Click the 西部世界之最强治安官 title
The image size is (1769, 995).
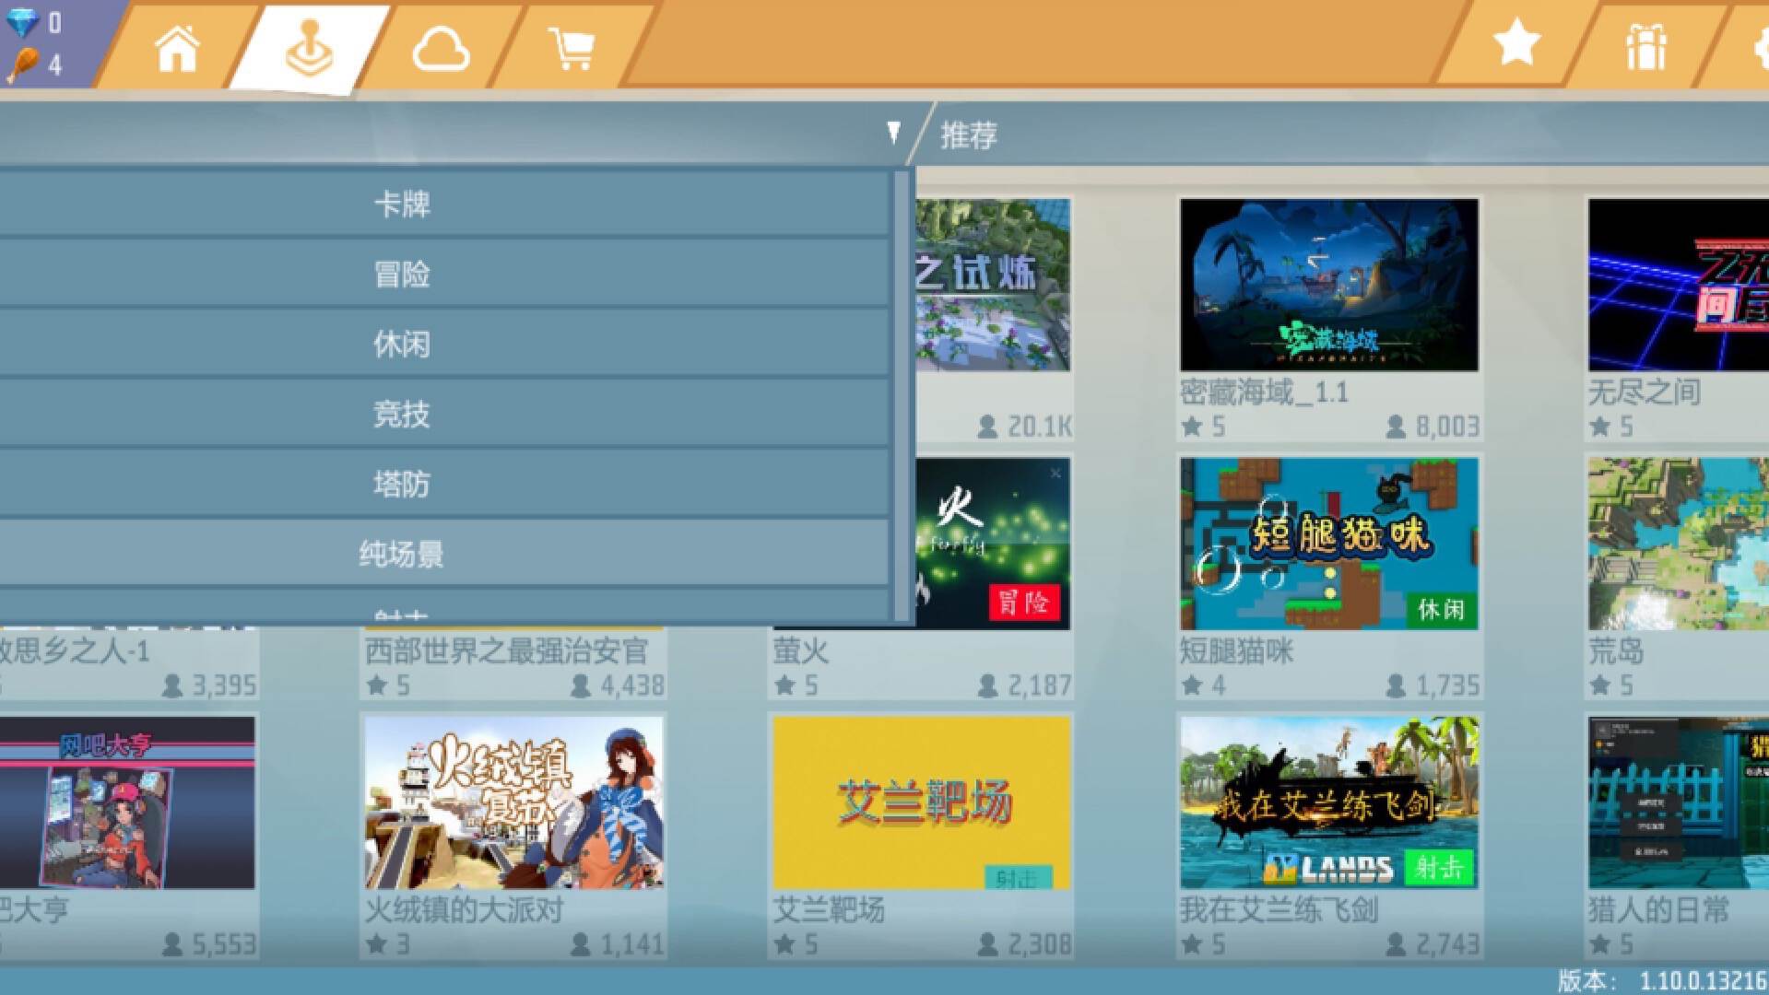[507, 651]
